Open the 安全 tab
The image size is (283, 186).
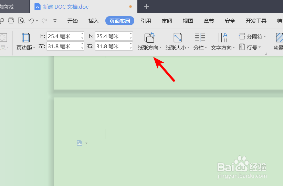click(x=230, y=21)
